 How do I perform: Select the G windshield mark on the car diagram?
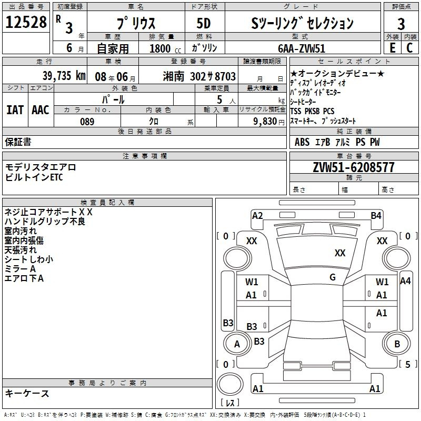point(333,277)
